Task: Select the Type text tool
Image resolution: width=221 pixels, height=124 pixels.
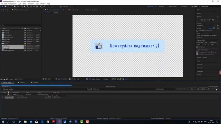Action: pos(28,7)
